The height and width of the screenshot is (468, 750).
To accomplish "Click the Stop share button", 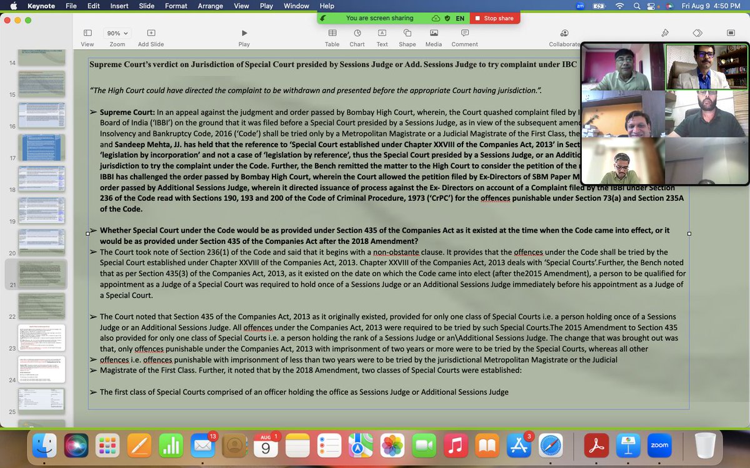I will 494,18.
